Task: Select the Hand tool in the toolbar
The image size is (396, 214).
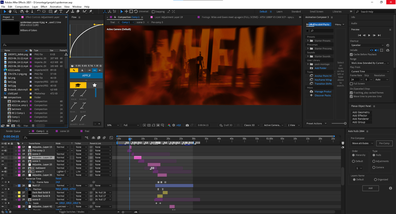Action: [10, 11]
